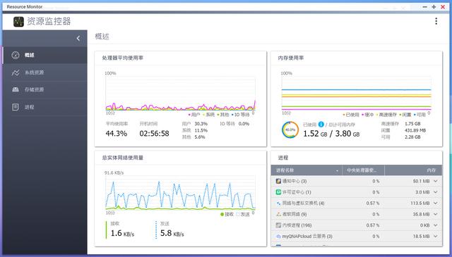Expand the myQNAPcloud 云服务 row chevron
452x257 pixels.
pos(436,237)
